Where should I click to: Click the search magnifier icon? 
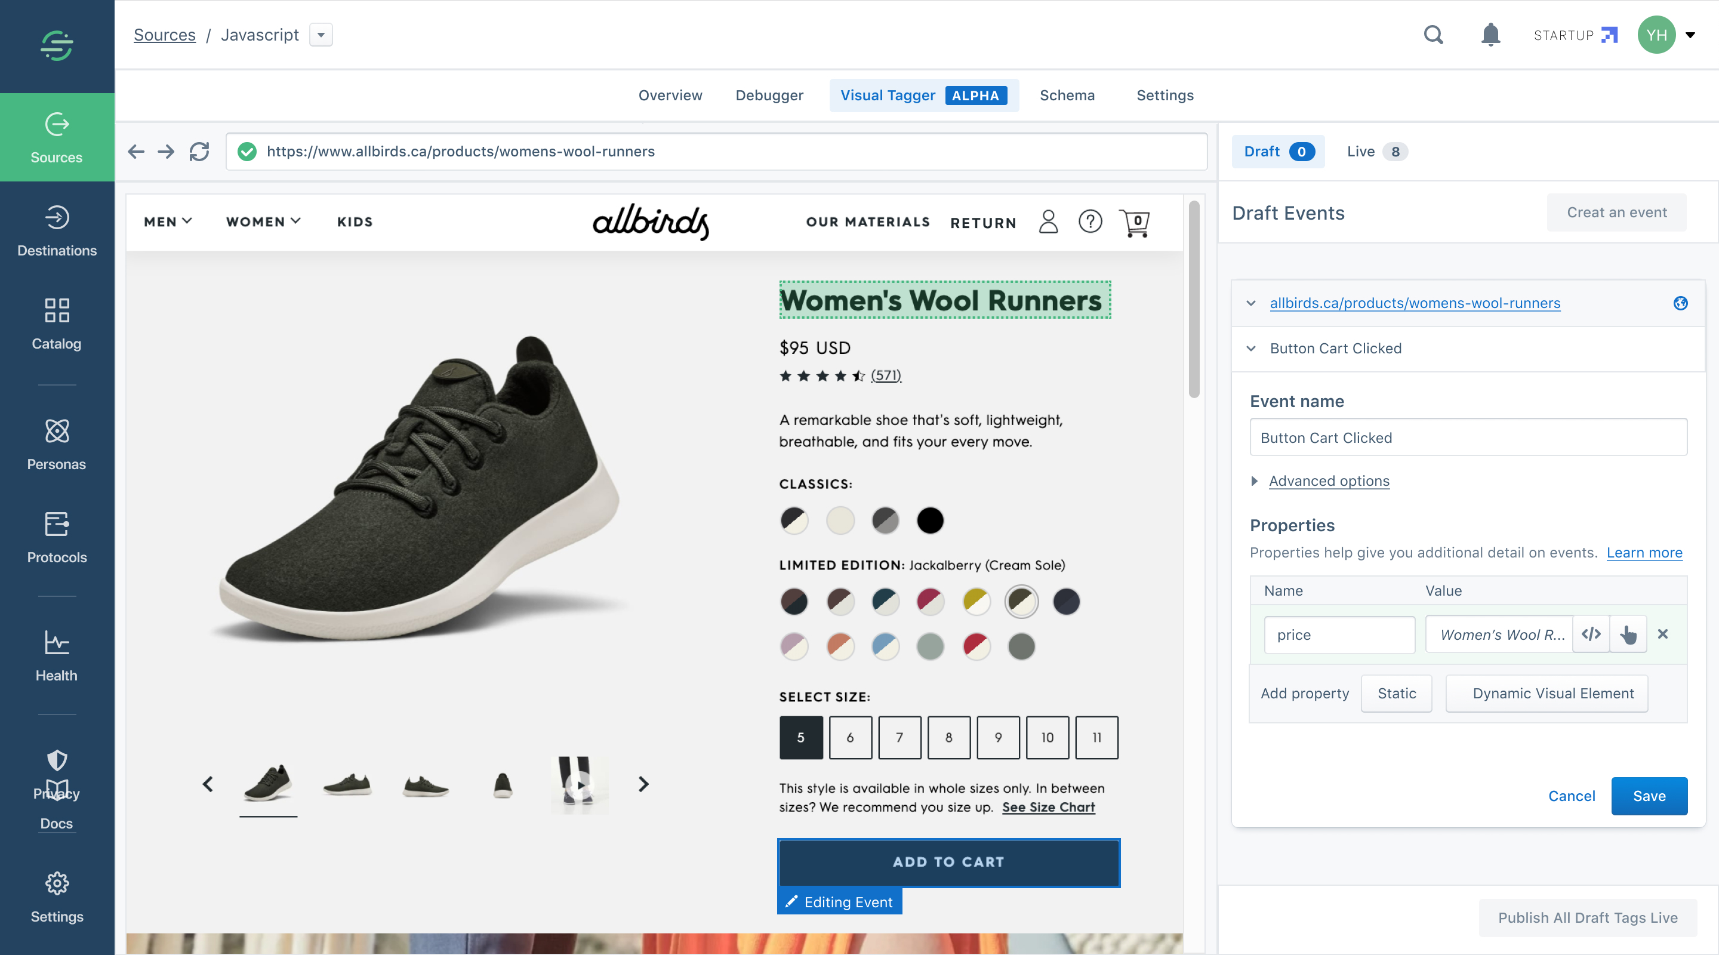1433,35
